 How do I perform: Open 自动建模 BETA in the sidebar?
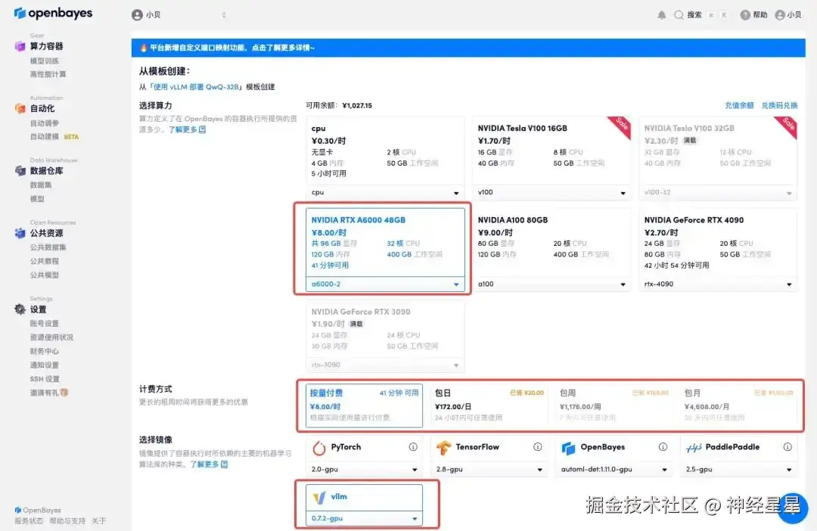[x=54, y=137]
